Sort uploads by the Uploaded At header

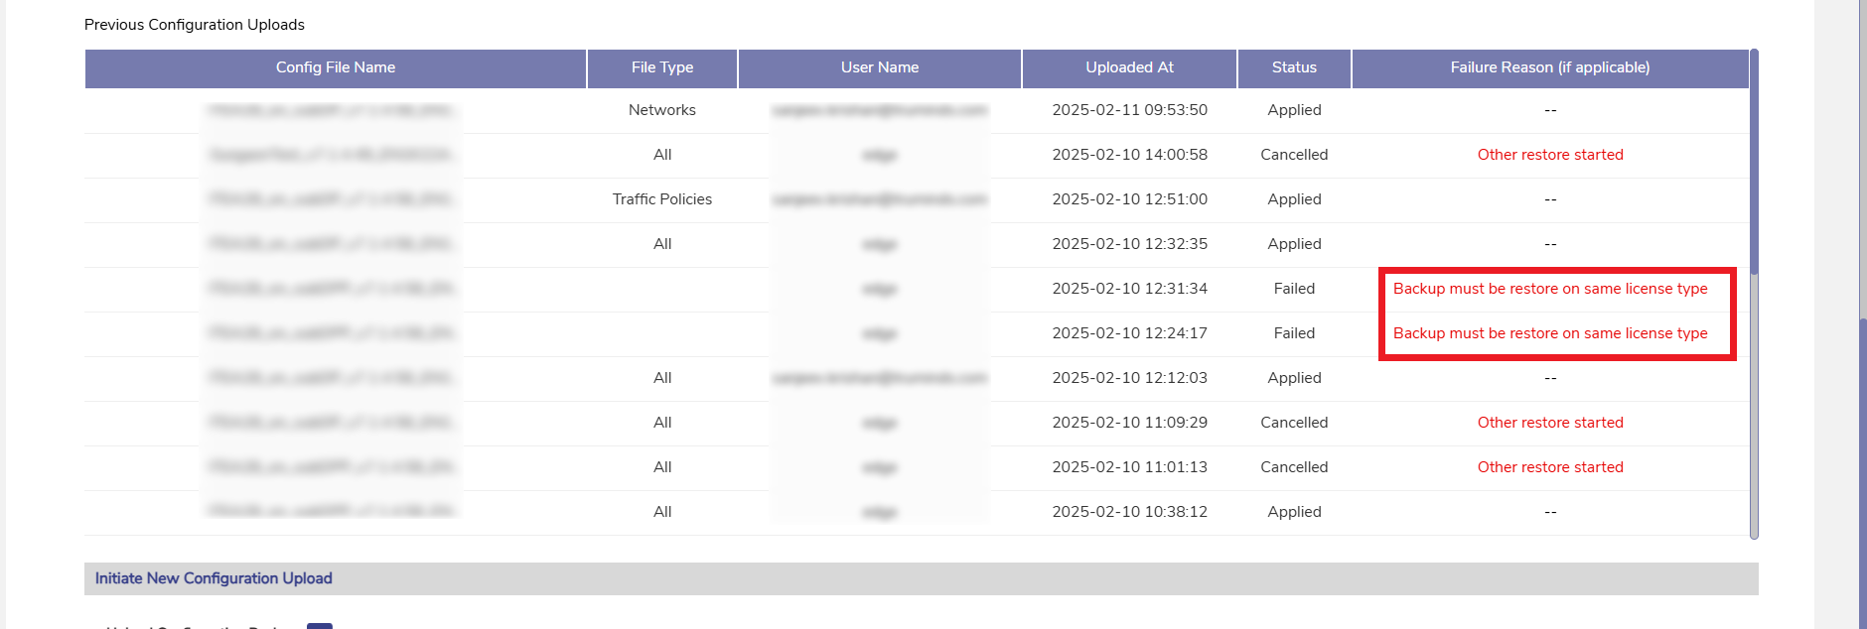[x=1129, y=67]
